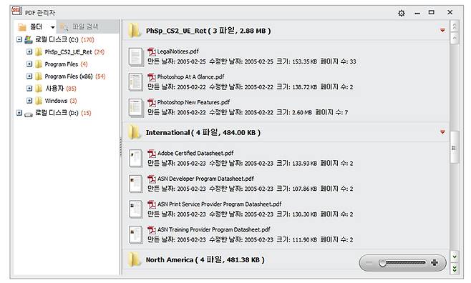Click PDF icon beside Photoshop New Features.pdf
471x283 pixels.
pyautogui.click(x=152, y=102)
